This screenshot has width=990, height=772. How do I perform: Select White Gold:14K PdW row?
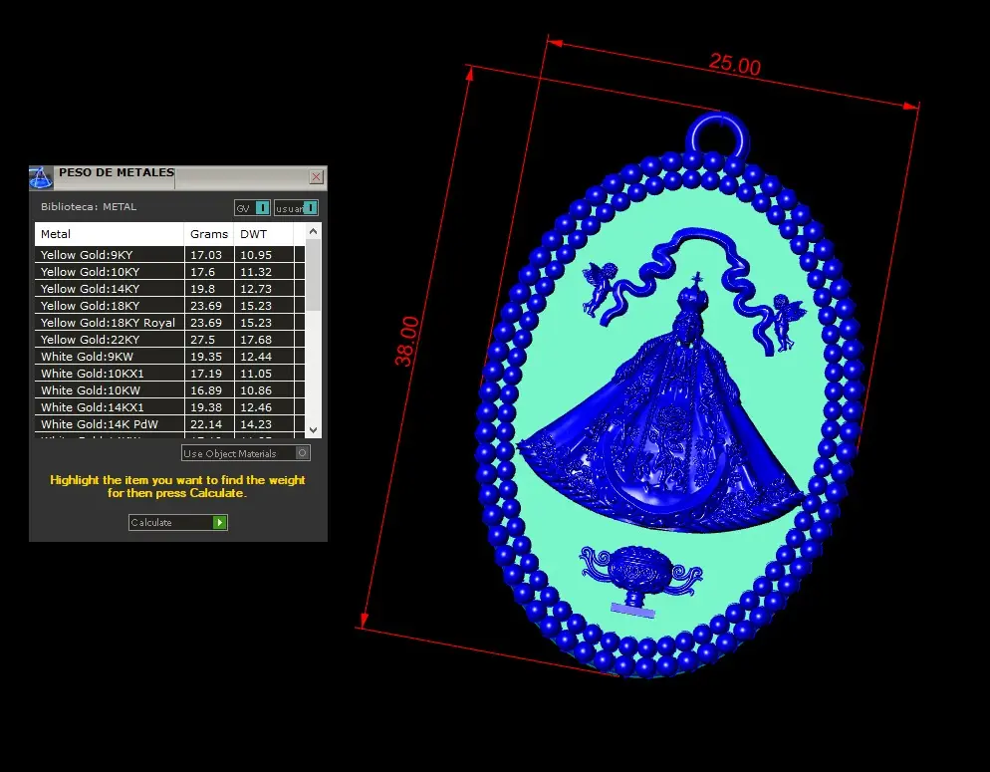[x=170, y=424]
